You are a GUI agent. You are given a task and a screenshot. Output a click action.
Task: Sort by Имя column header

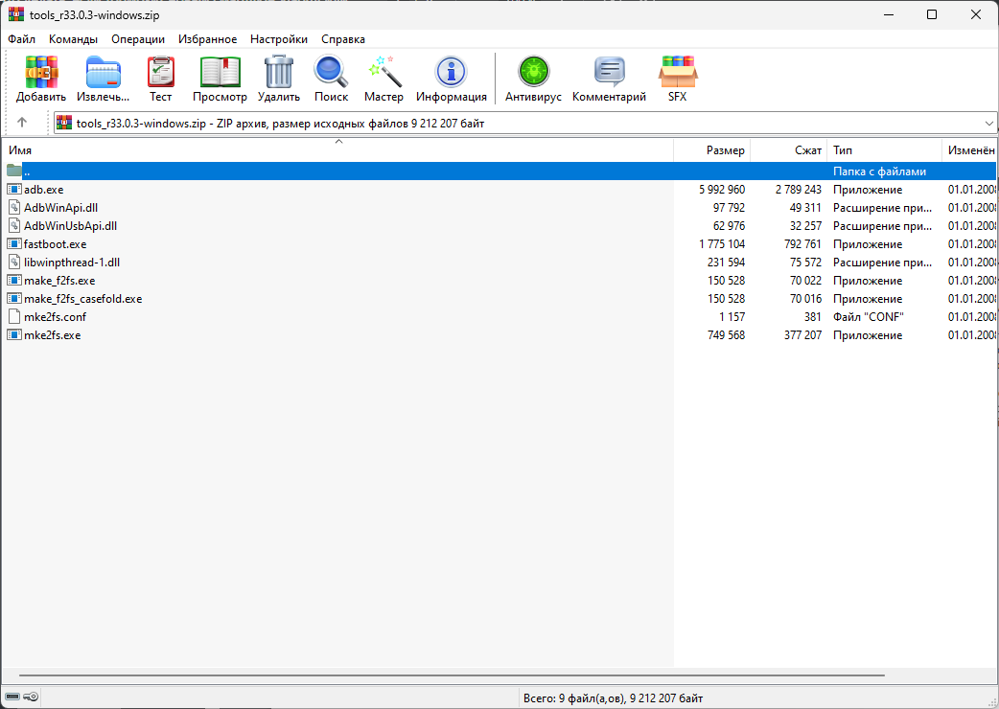[x=337, y=150]
